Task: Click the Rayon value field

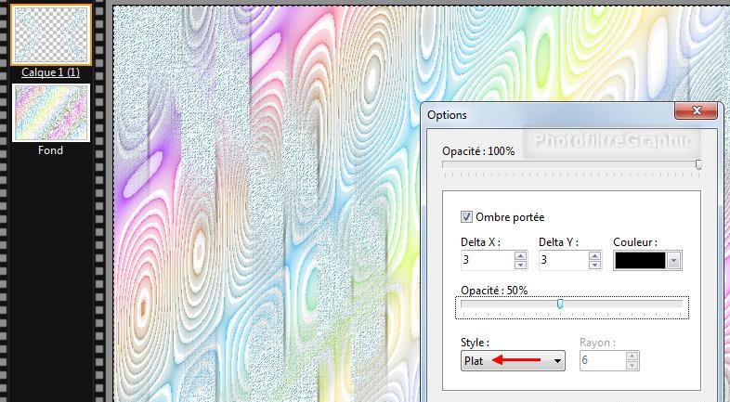Action: (601, 360)
